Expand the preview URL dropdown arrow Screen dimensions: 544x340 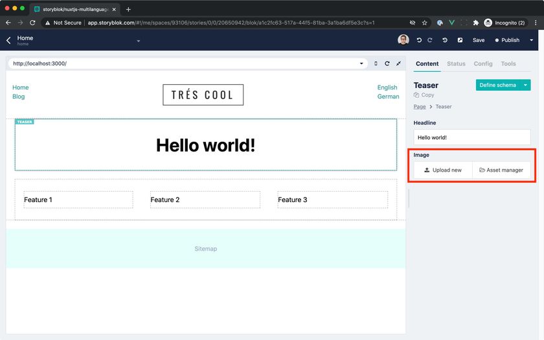tap(361, 63)
